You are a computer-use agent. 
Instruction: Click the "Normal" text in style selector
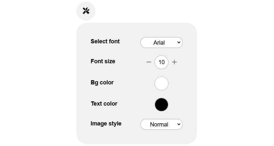click(x=159, y=125)
